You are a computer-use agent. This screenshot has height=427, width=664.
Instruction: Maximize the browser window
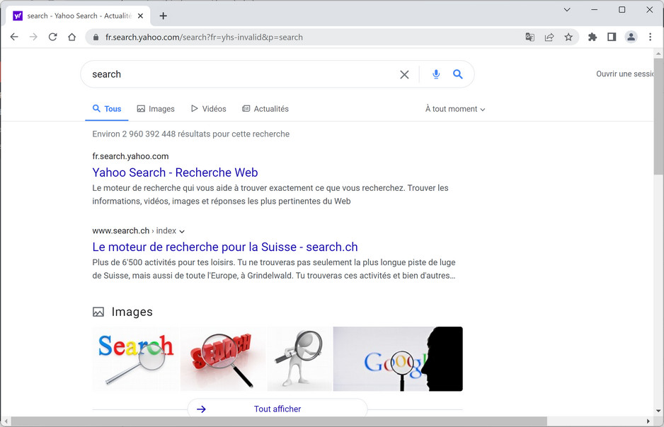pyautogui.click(x=622, y=9)
